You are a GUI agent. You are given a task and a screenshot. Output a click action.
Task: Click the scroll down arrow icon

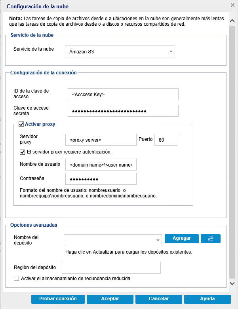coord(232,283)
